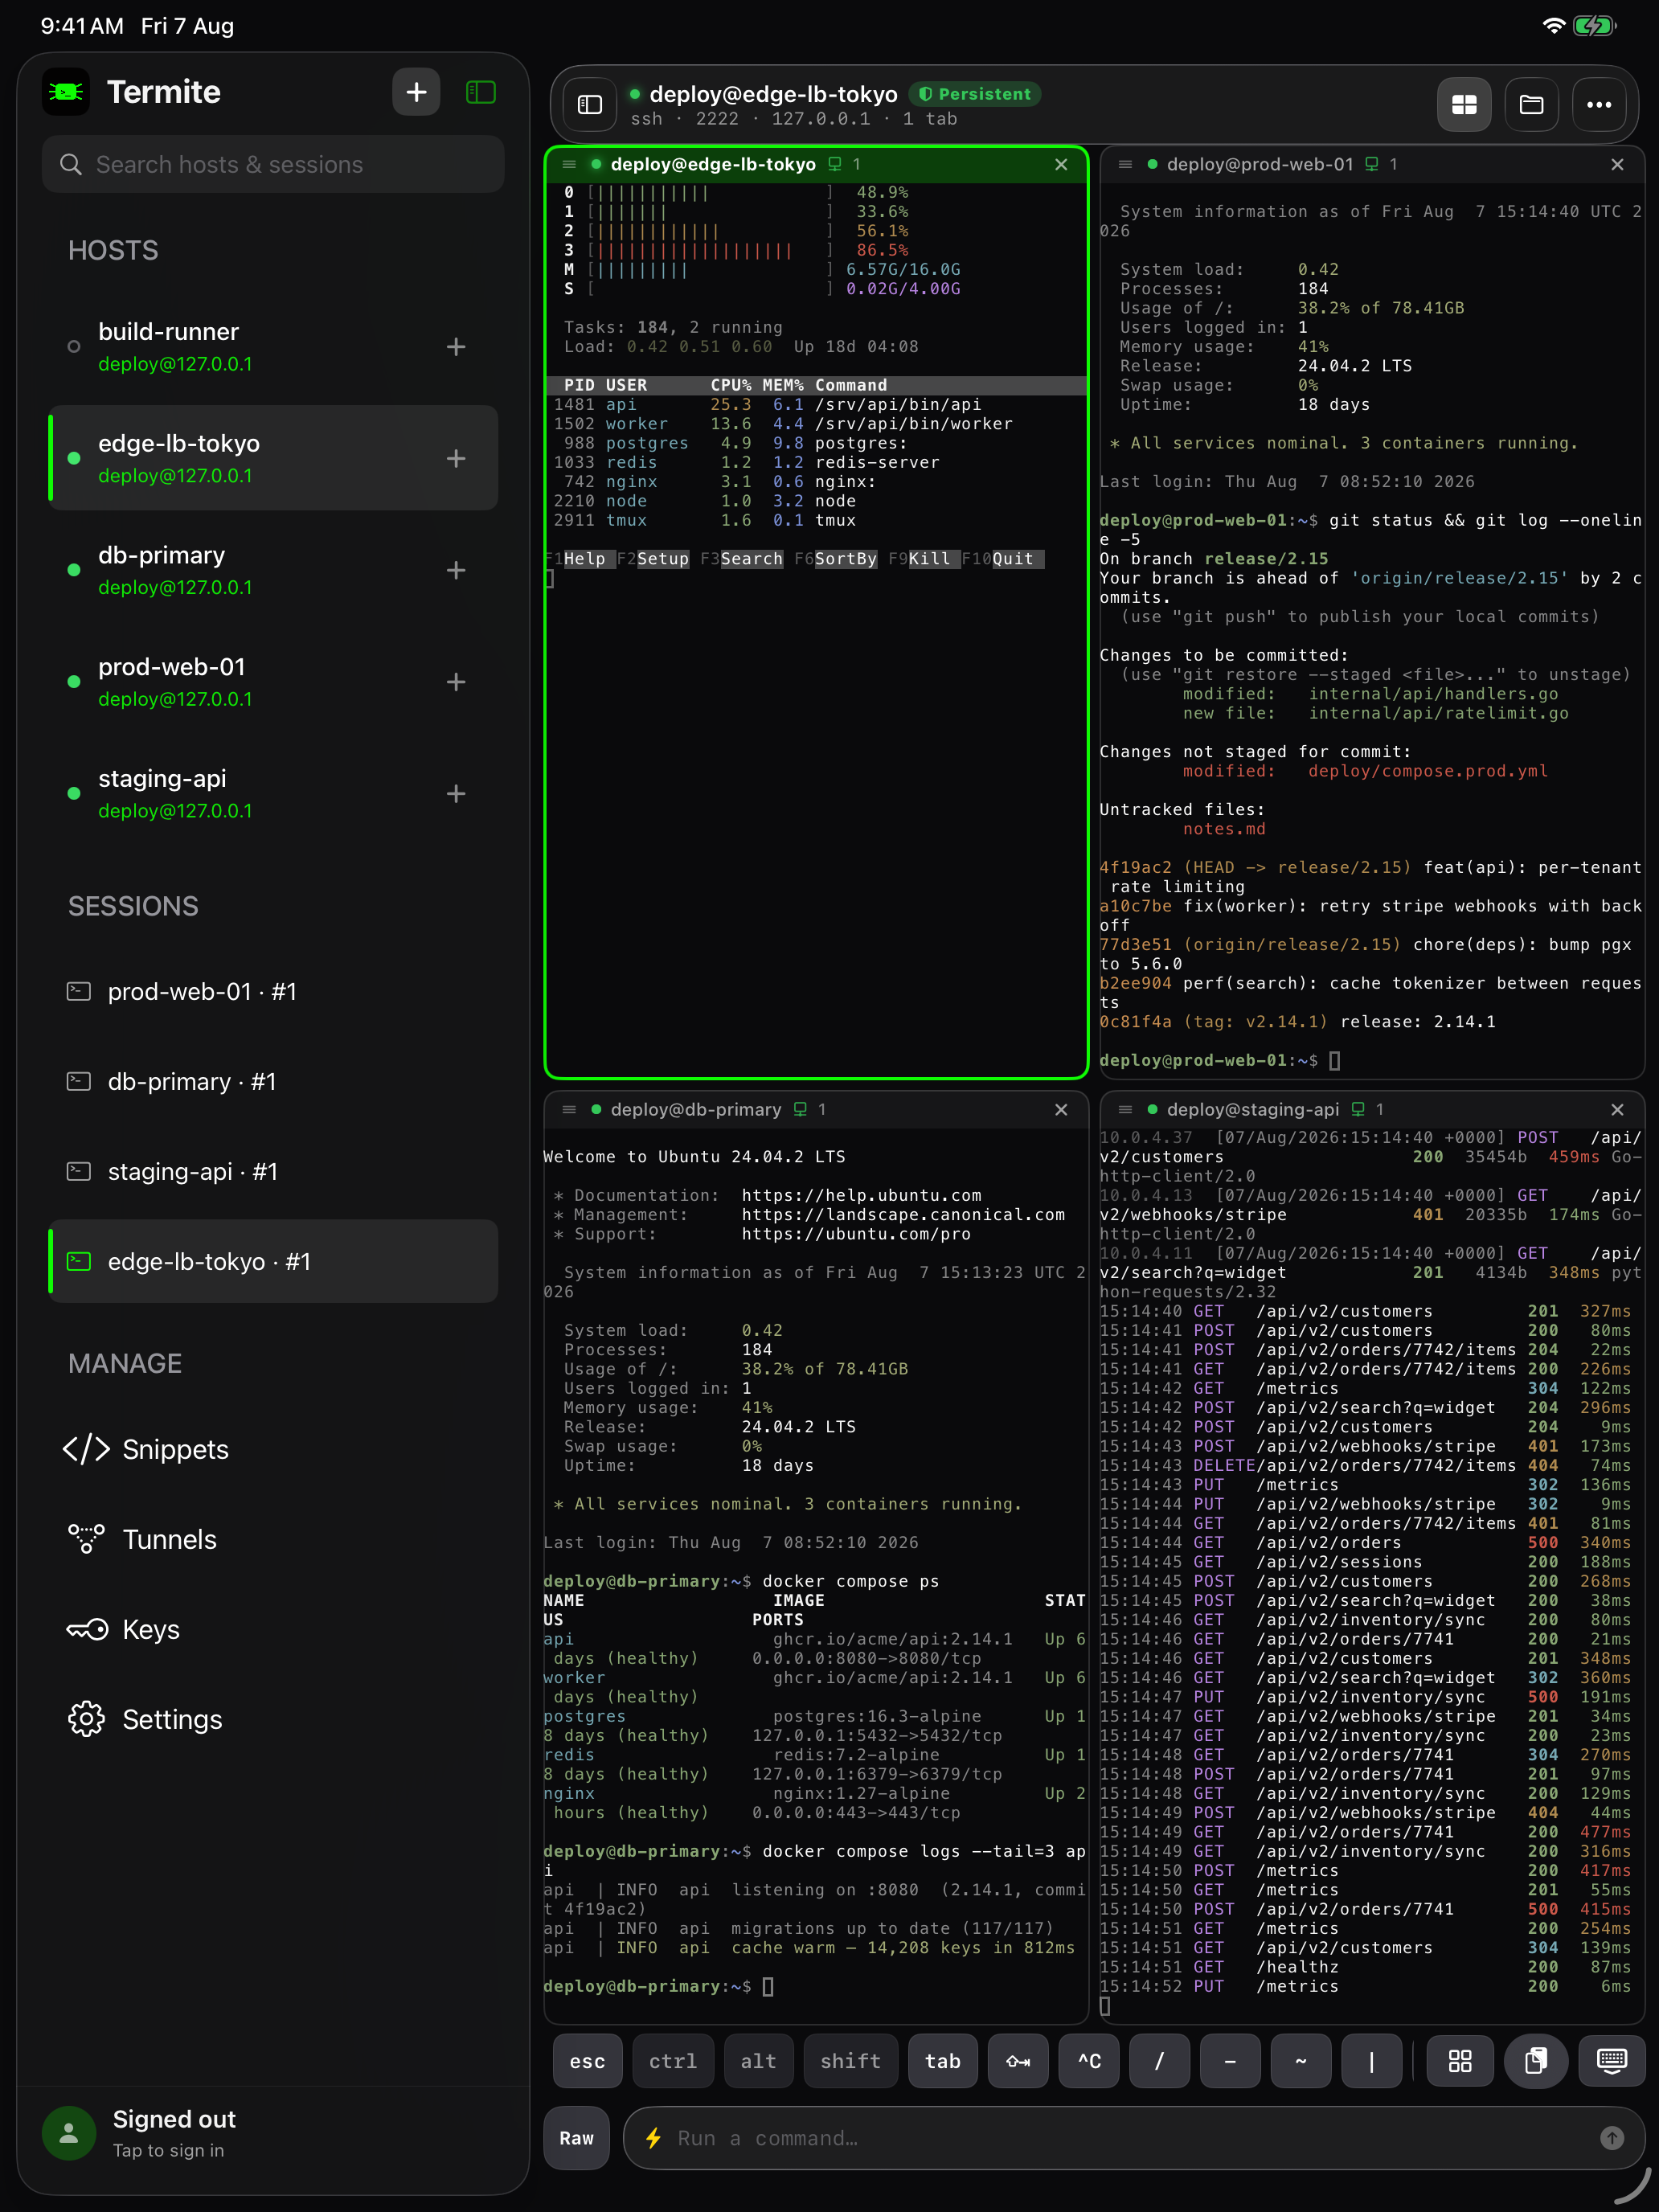Focus the Run a command input

1134,2138
